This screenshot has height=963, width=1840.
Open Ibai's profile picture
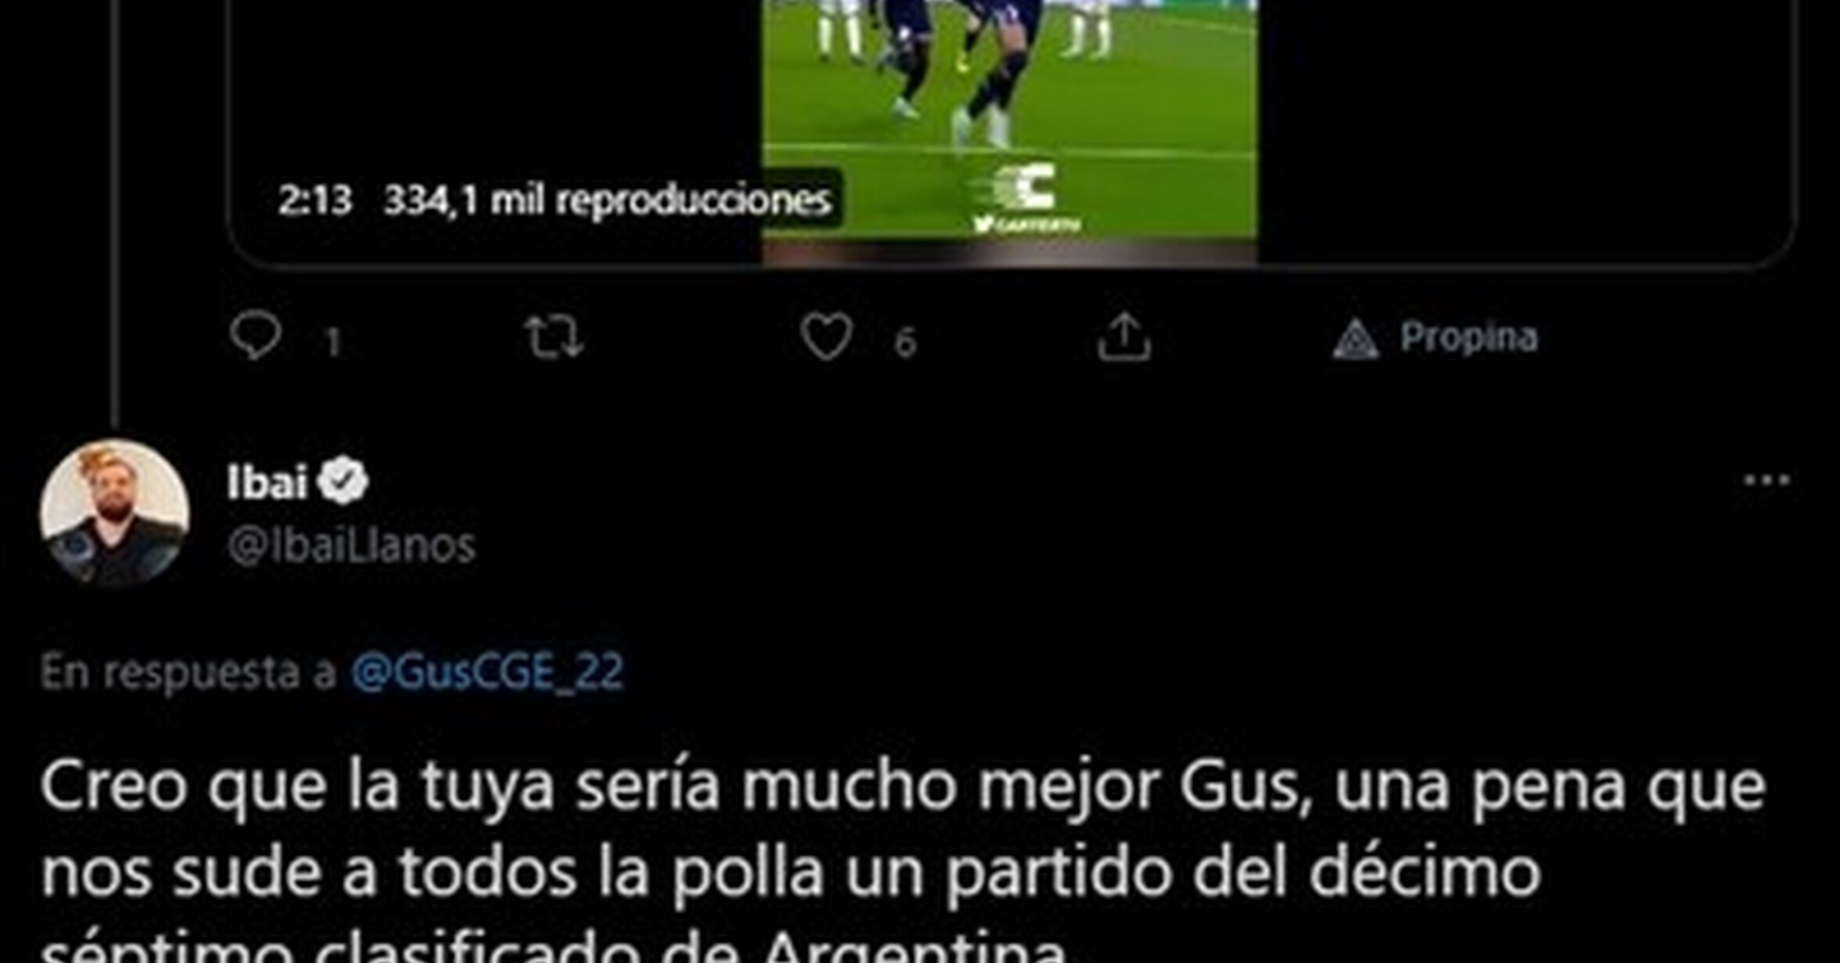coord(114,513)
